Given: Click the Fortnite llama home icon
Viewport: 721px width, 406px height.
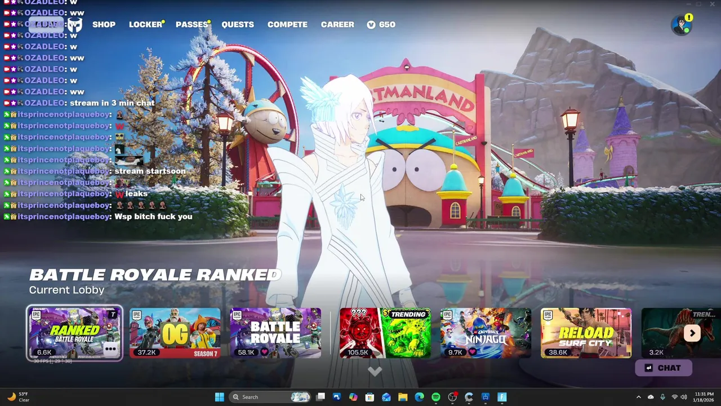Looking at the screenshot, I should click(75, 24).
